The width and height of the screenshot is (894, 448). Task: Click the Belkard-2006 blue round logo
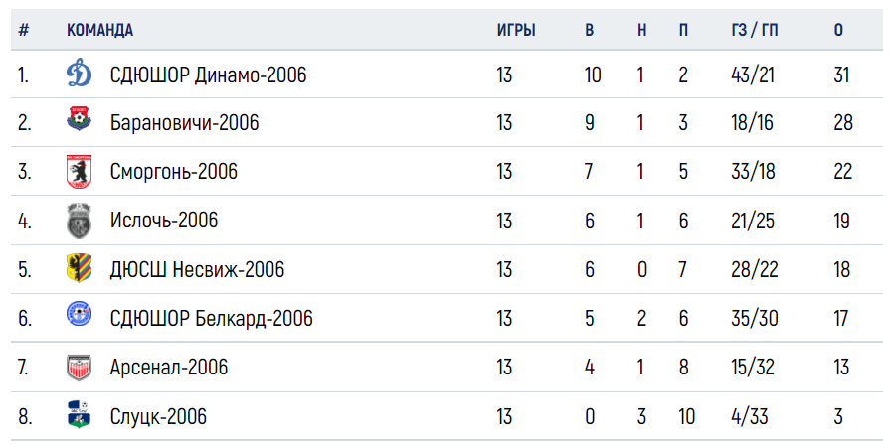(x=80, y=315)
